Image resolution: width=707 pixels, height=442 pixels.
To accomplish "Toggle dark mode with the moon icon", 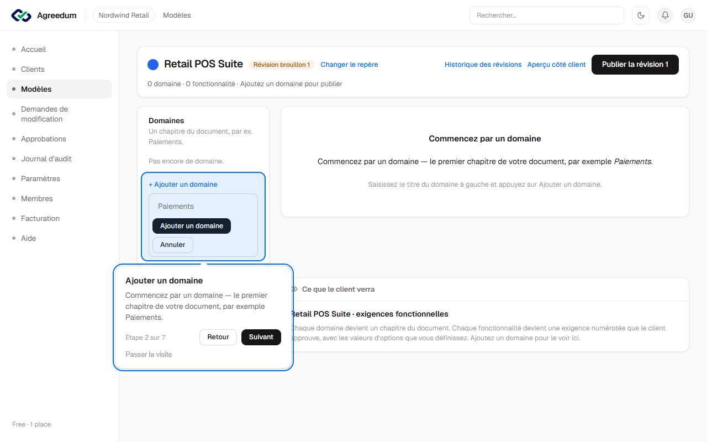I will (641, 15).
